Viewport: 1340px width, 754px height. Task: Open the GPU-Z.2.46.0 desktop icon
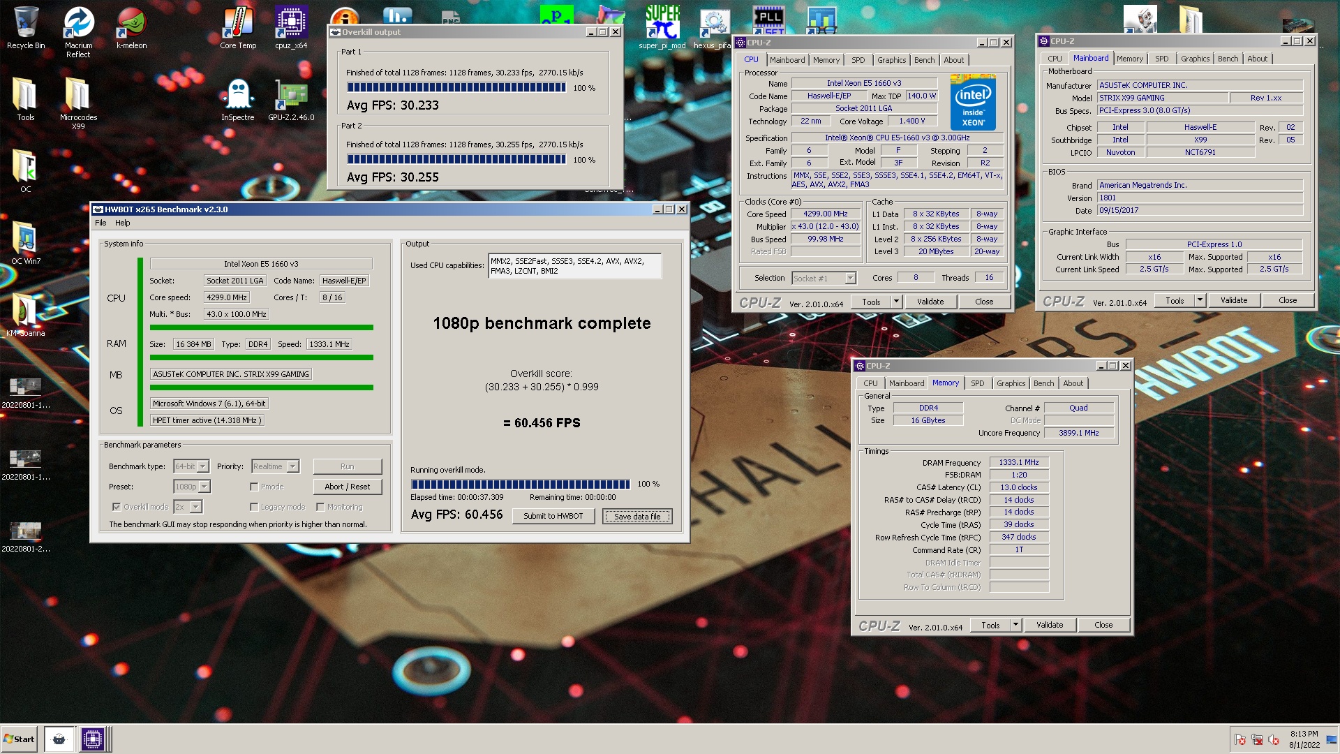coord(291,98)
